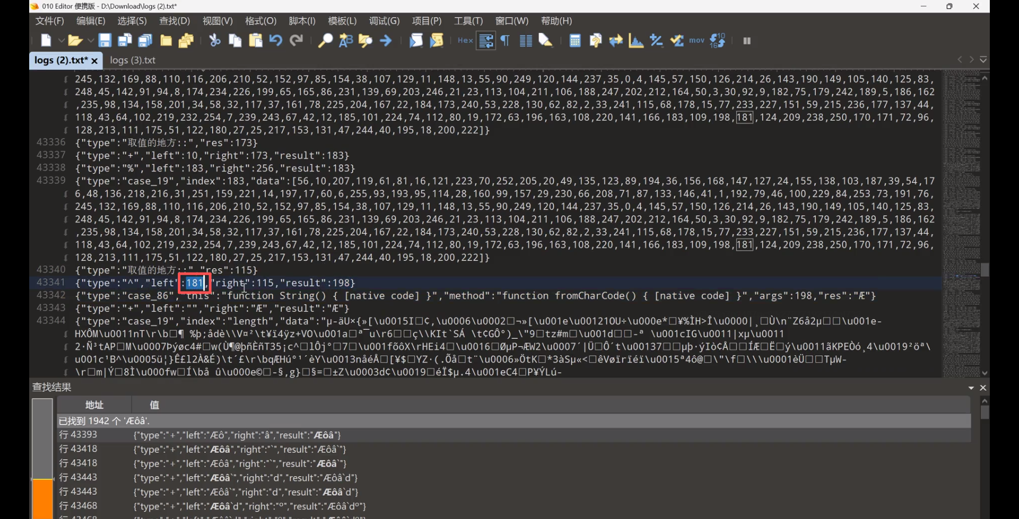The image size is (1019, 519).
Task: Open the Convert tool arrows icon
Action: pos(616,40)
